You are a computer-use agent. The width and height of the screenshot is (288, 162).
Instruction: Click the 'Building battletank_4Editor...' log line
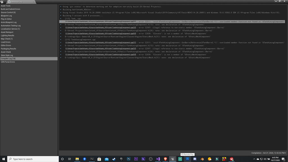pyautogui.click(x=78, y=10)
